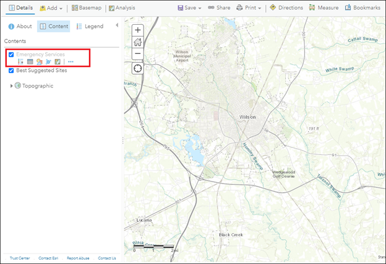The height and width of the screenshot is (264, 386).
Task: Click the Contact Us link
Action: pos(107,258)
